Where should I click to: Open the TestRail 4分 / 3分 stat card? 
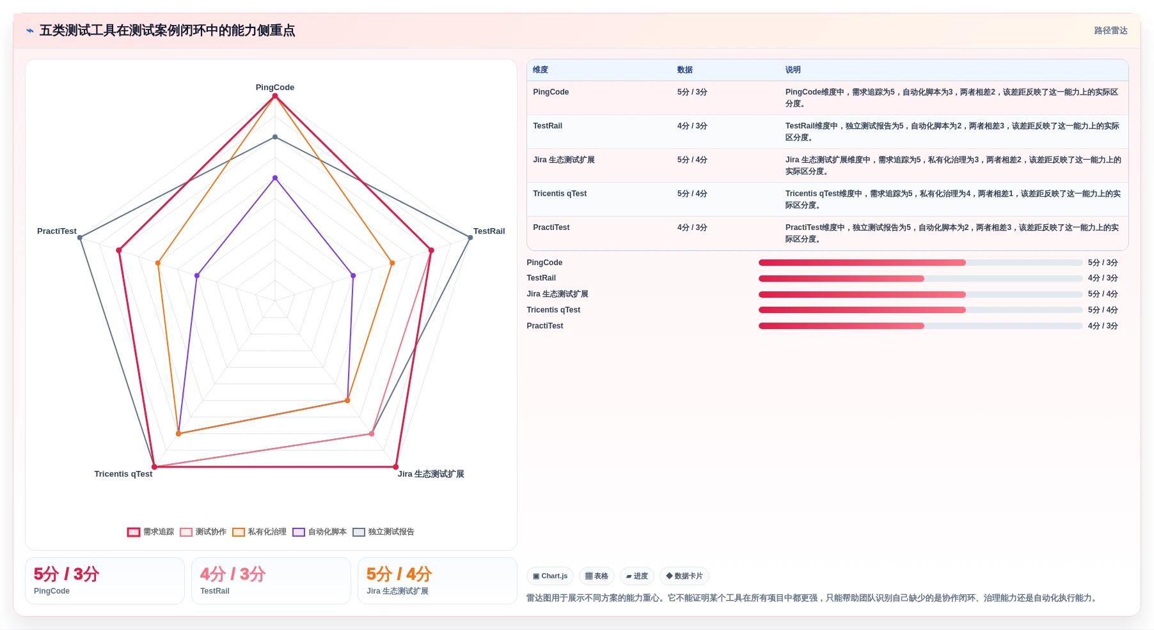pos(271,581)
